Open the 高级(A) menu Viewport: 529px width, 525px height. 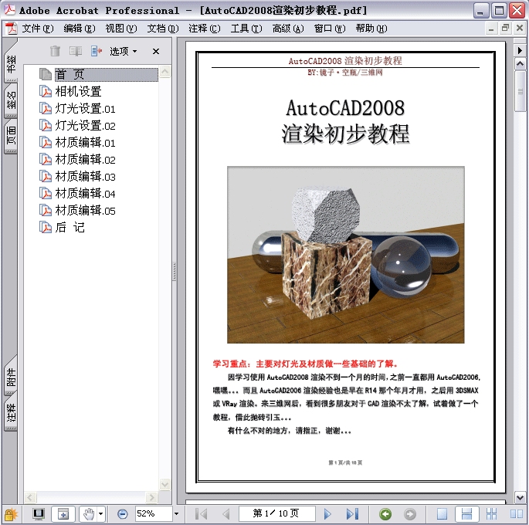[288, 29]
